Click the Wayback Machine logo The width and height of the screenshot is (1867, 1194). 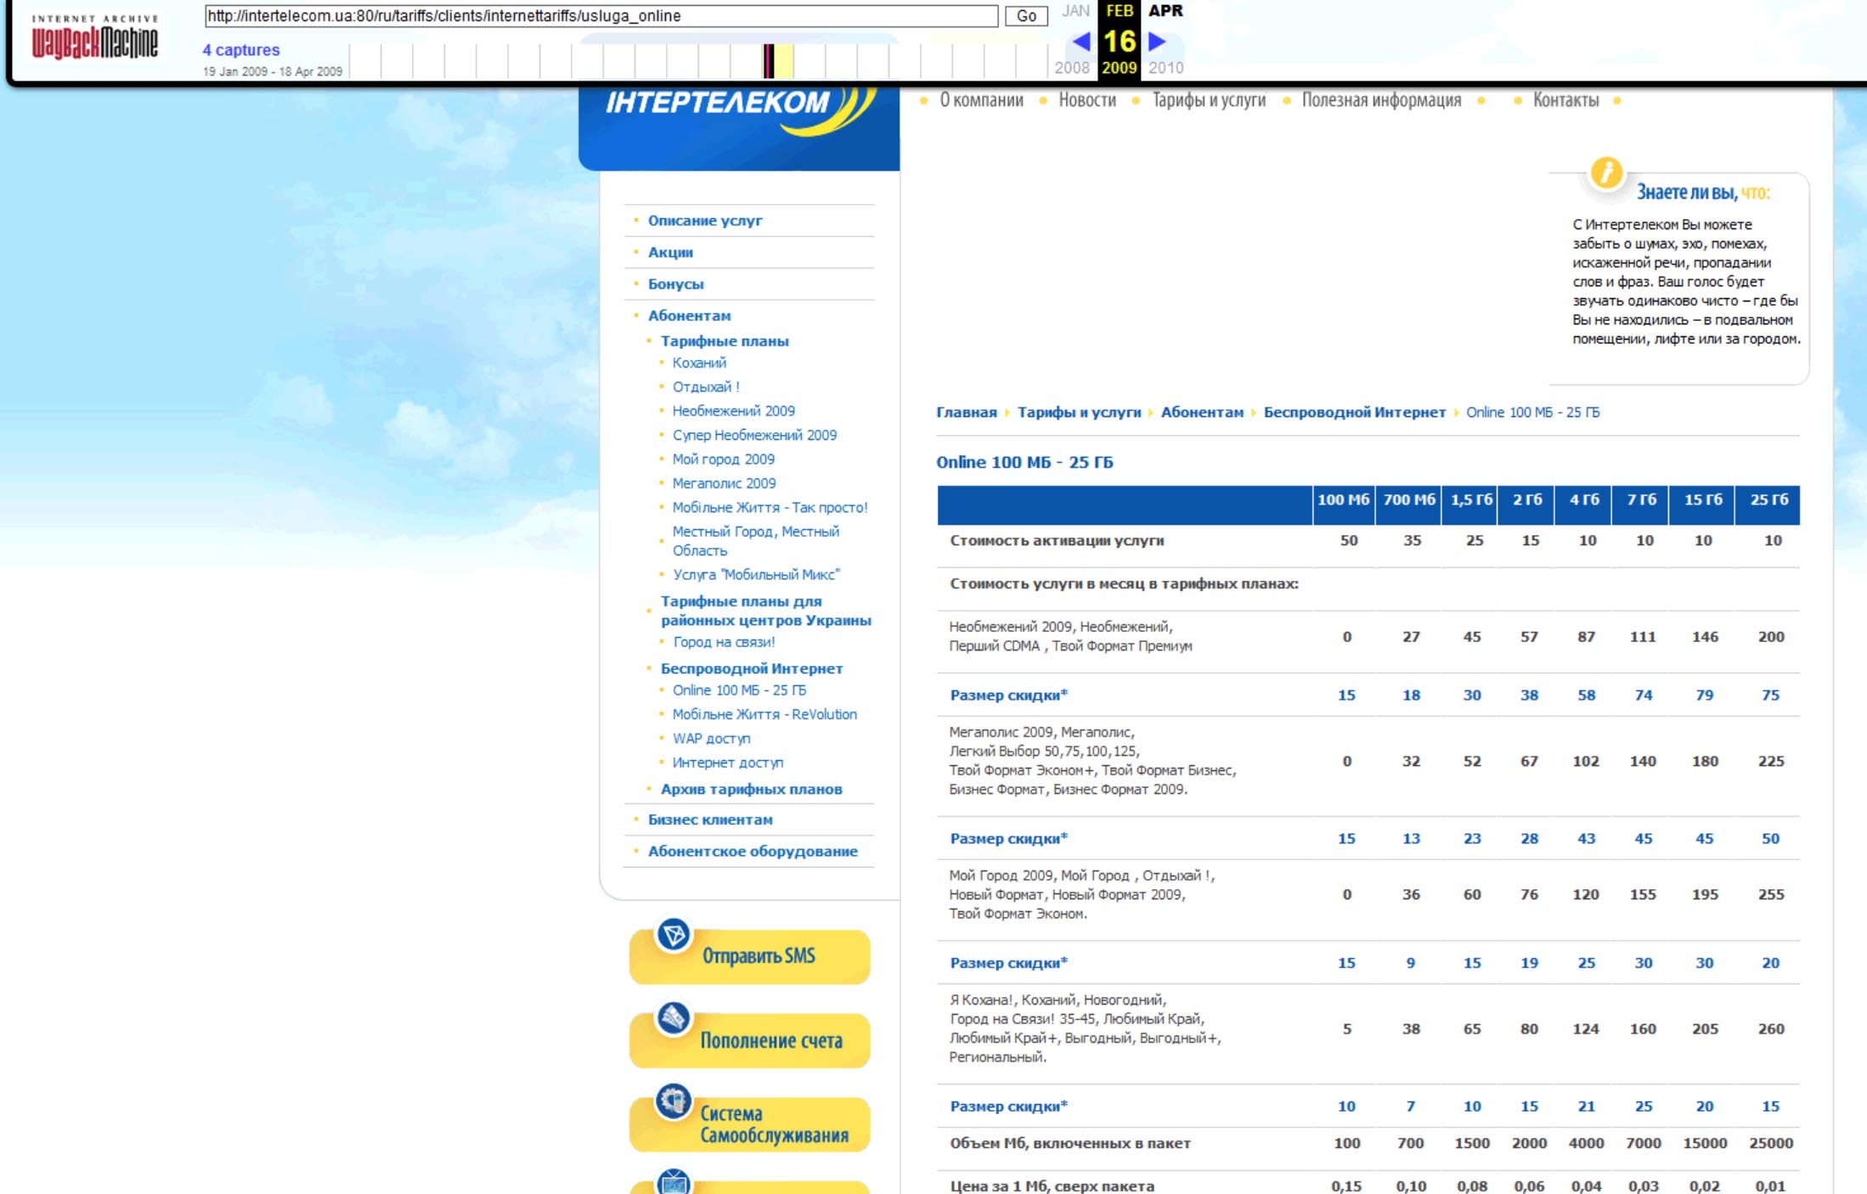click(94, 37)
